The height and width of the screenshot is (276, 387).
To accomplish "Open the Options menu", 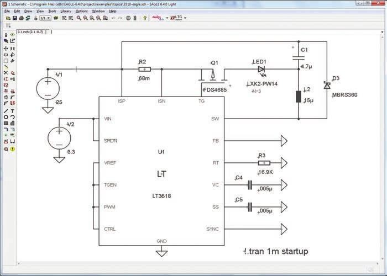I will click(x=81, y=11).
